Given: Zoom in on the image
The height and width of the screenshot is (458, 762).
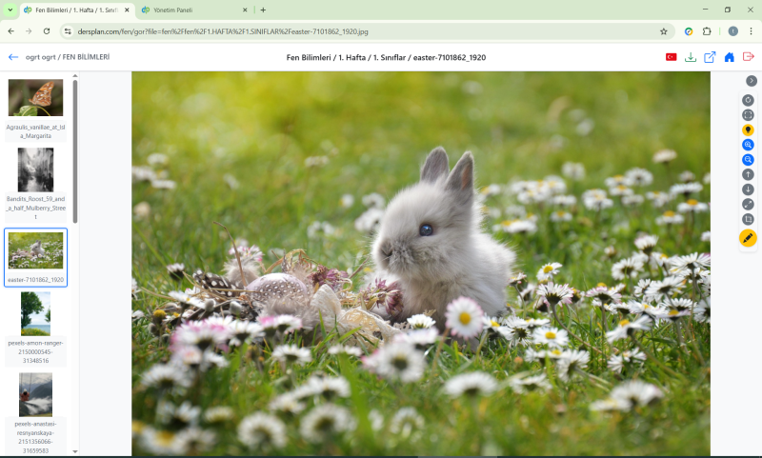Looking at the screenshot, I should (748, 145).
